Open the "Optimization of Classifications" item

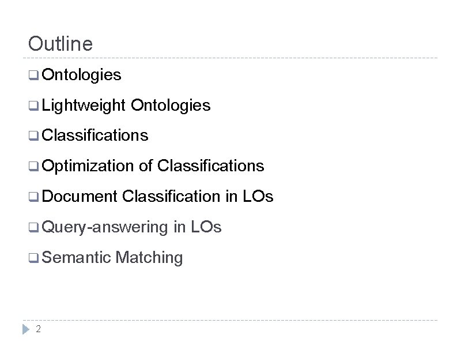point(153,166)
